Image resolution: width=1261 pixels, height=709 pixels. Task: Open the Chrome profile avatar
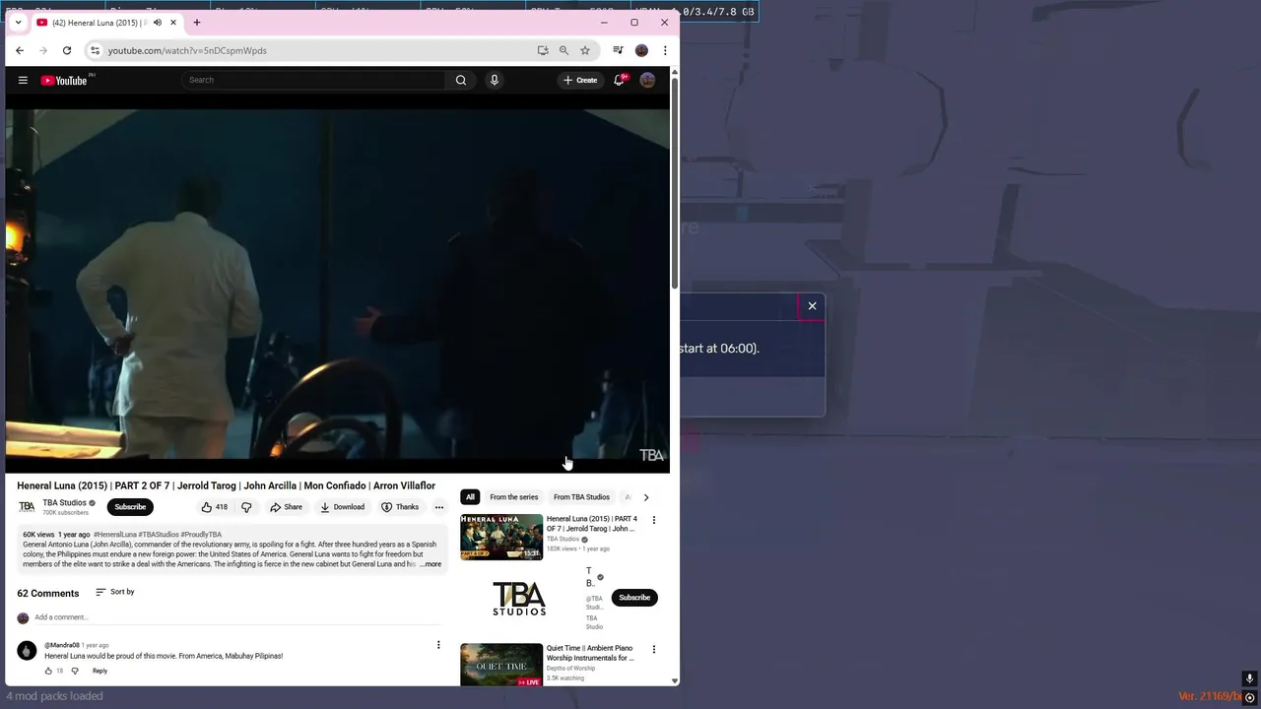click(x=641, y=50)
